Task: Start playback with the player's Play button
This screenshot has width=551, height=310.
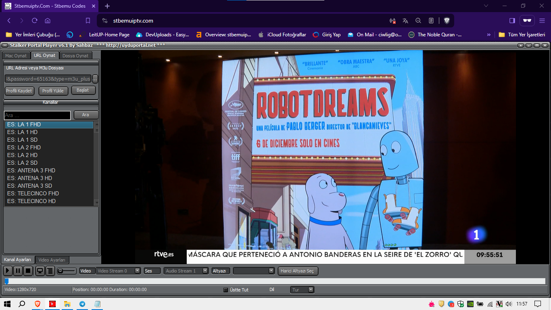Action: pyautogui.click(x=8, y=271)
